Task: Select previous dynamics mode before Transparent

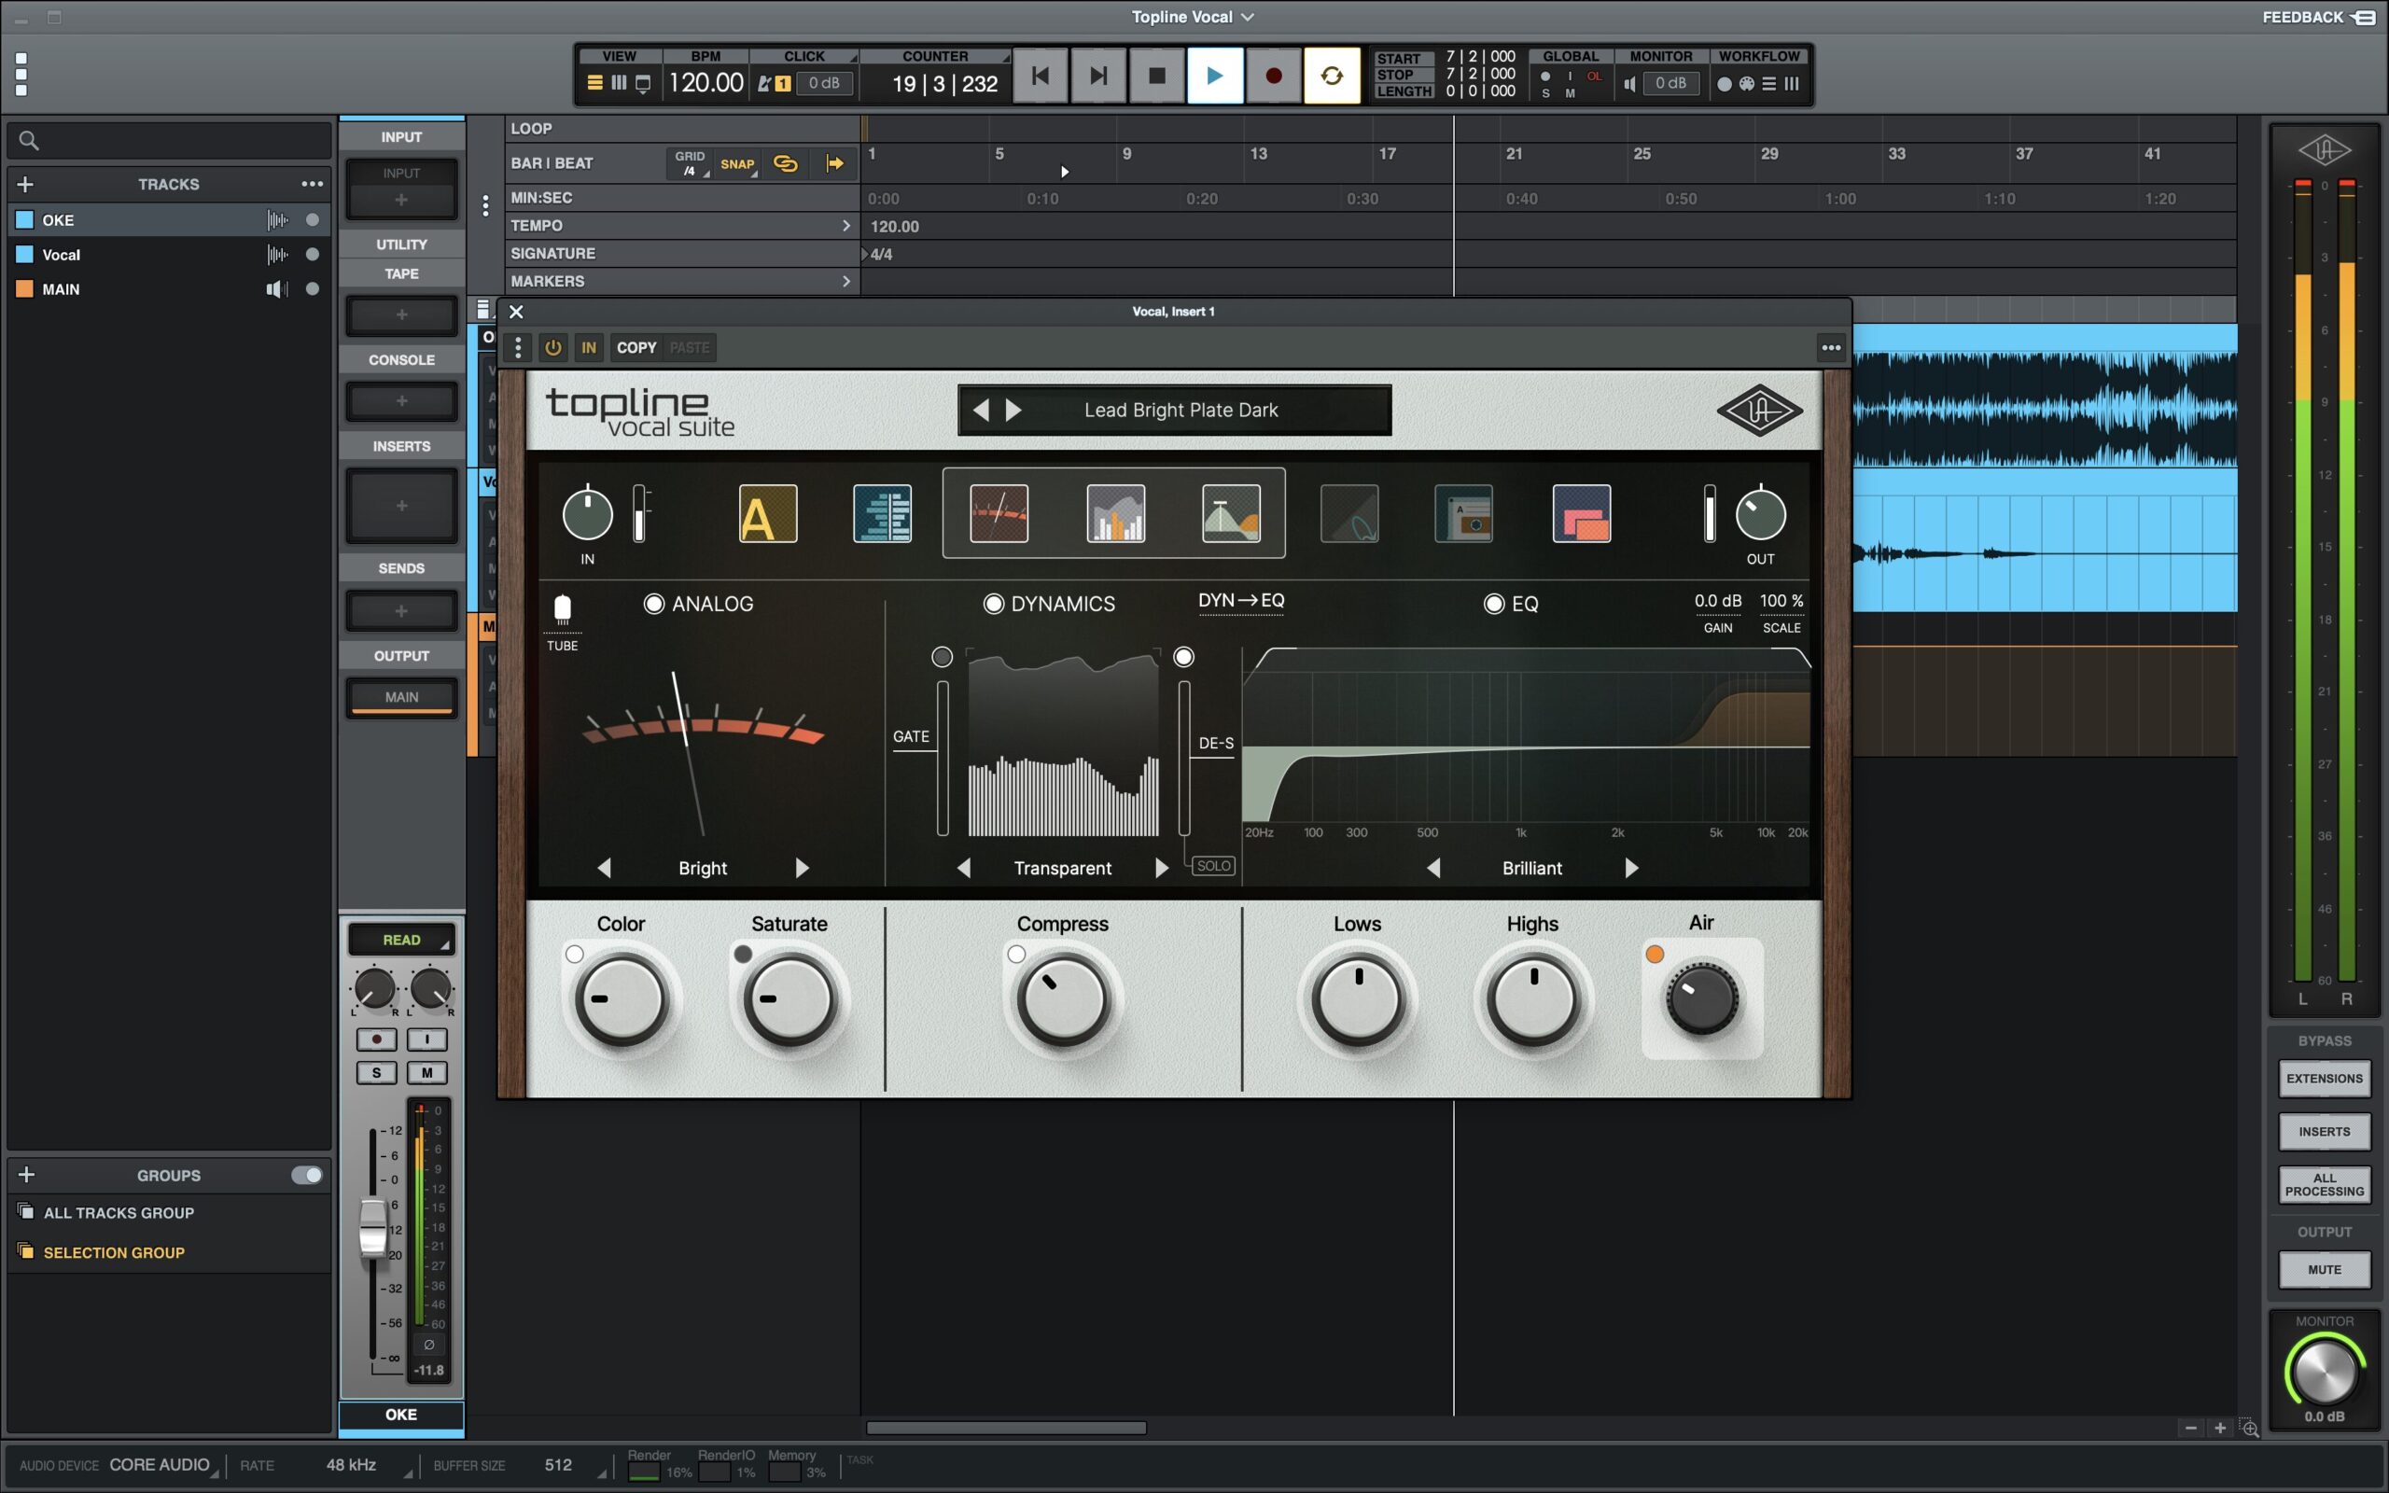Action: pyautogui.click(x=963, y=868)
